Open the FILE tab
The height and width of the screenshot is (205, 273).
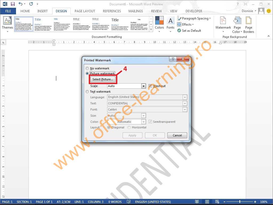click(8, 11)
